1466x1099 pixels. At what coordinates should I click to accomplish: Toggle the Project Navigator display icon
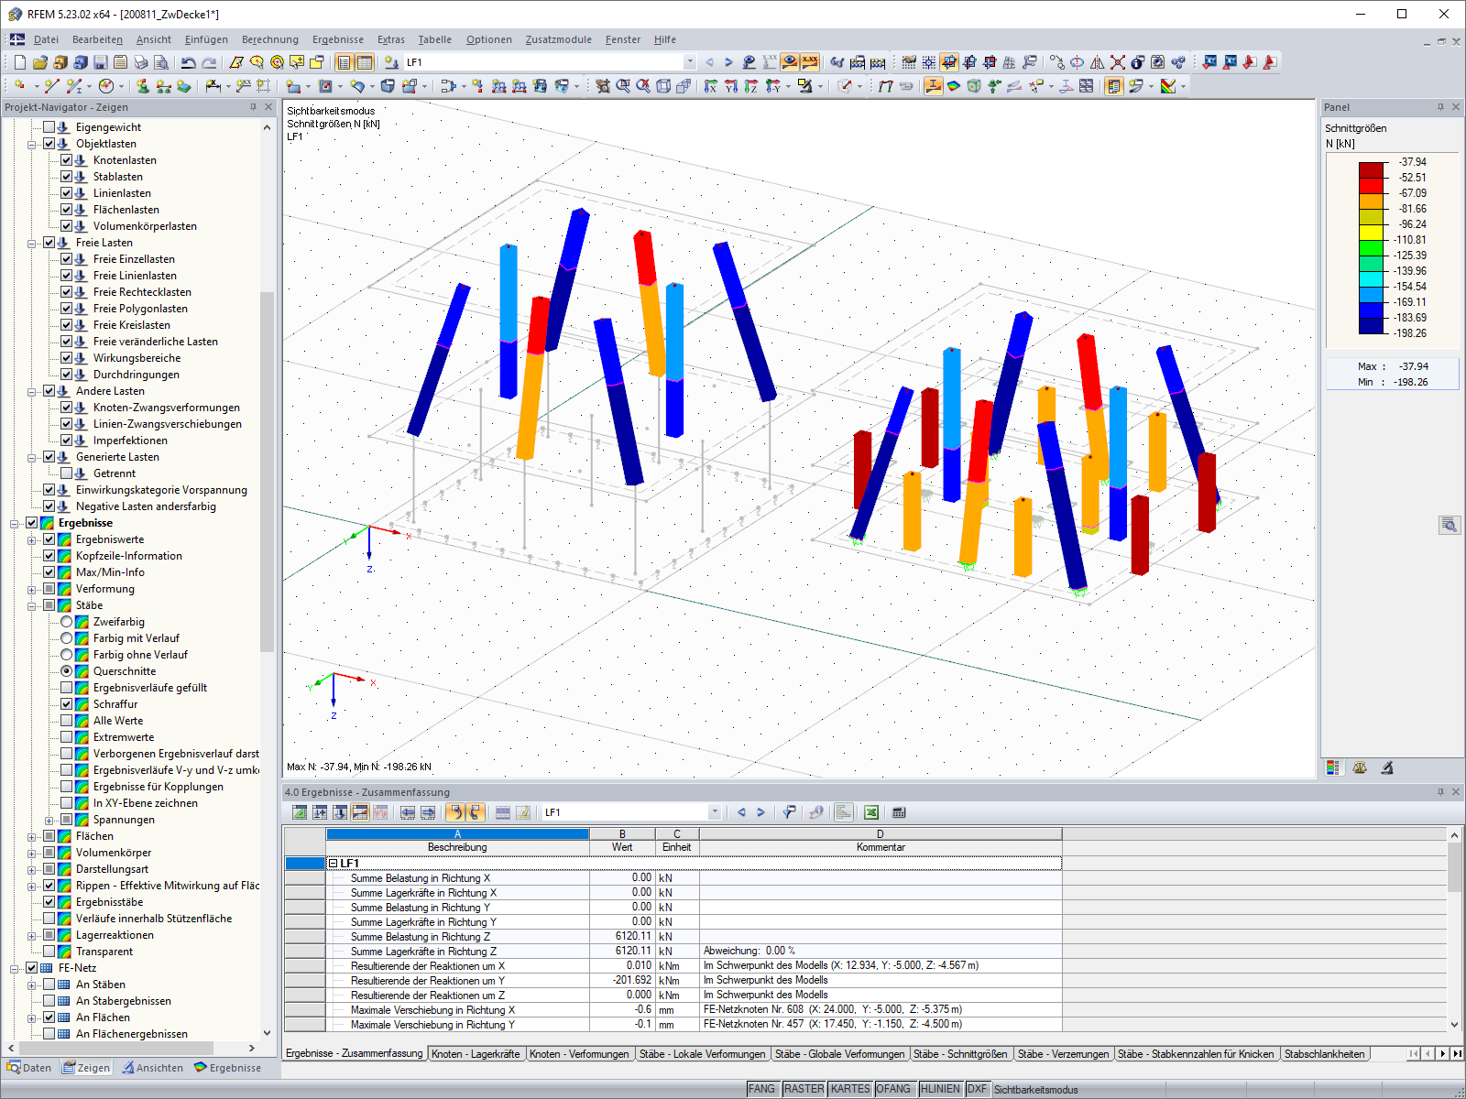pos(345,62)
